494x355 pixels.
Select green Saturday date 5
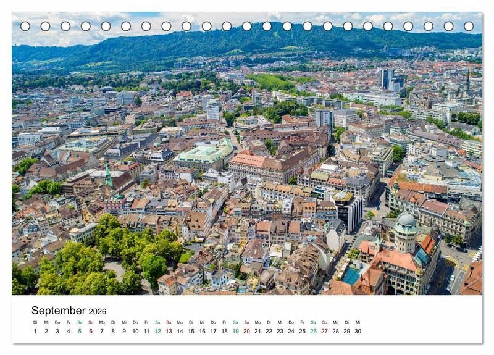pos(80,332)
